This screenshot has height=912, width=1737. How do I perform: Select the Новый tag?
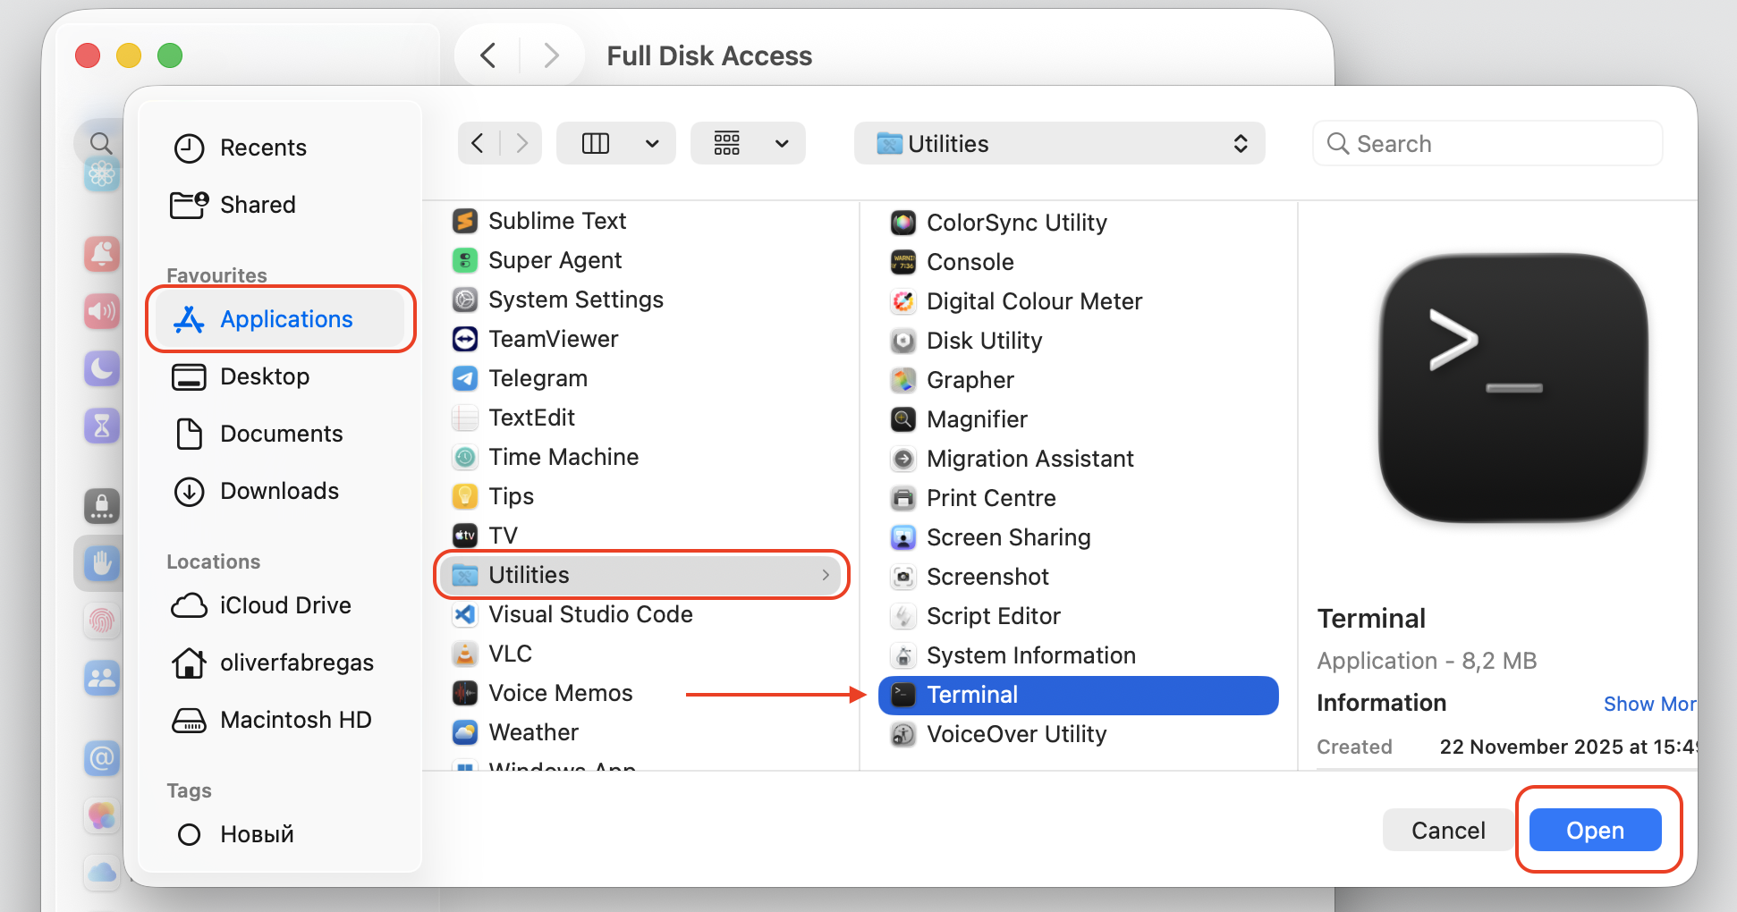[282, 834]
